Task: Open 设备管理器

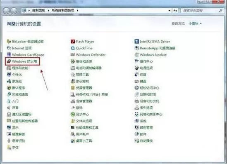Action: click(x=81, y=101)
